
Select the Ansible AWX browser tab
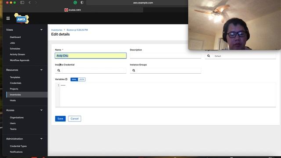(x=73, y=10)
